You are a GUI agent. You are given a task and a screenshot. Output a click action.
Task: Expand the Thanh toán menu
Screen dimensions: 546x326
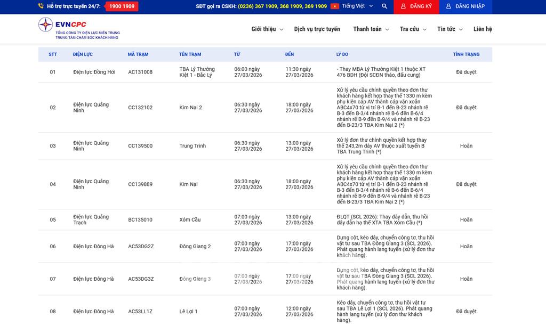coord(371,29)
